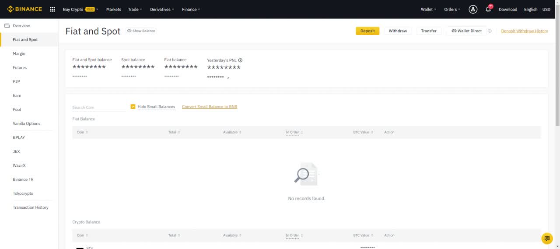Image resolution: width=560 pixels, height=249 pixels.
Task: Click the yellow Deposit button
Action: 367,31
